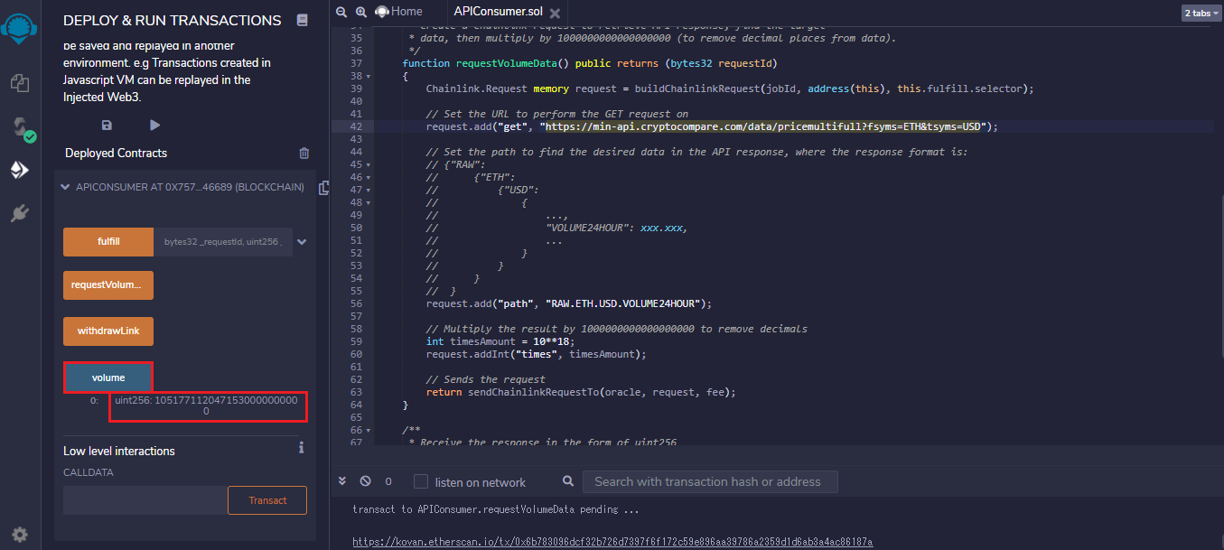
Task: Click the "RAW.ETH.USD.VOLUME24HOUR" path string
Action: tap(625, 304)
